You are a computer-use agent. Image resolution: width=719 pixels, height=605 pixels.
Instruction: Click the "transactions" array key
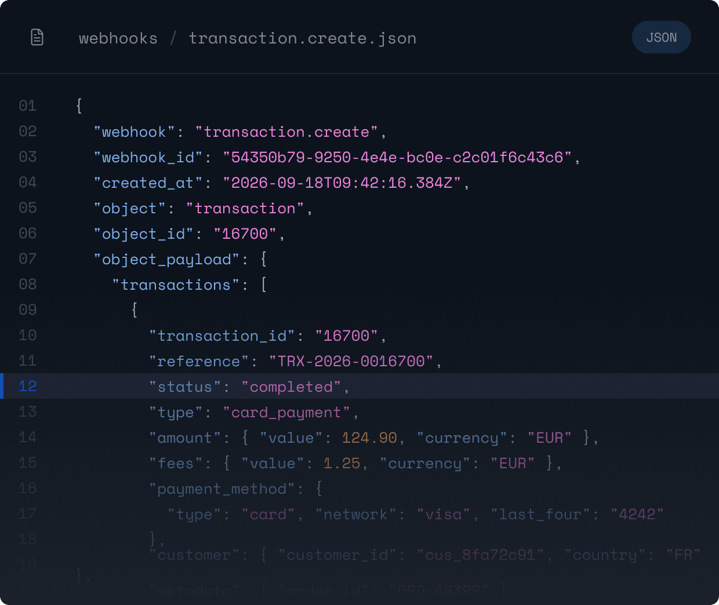point(176,285)
